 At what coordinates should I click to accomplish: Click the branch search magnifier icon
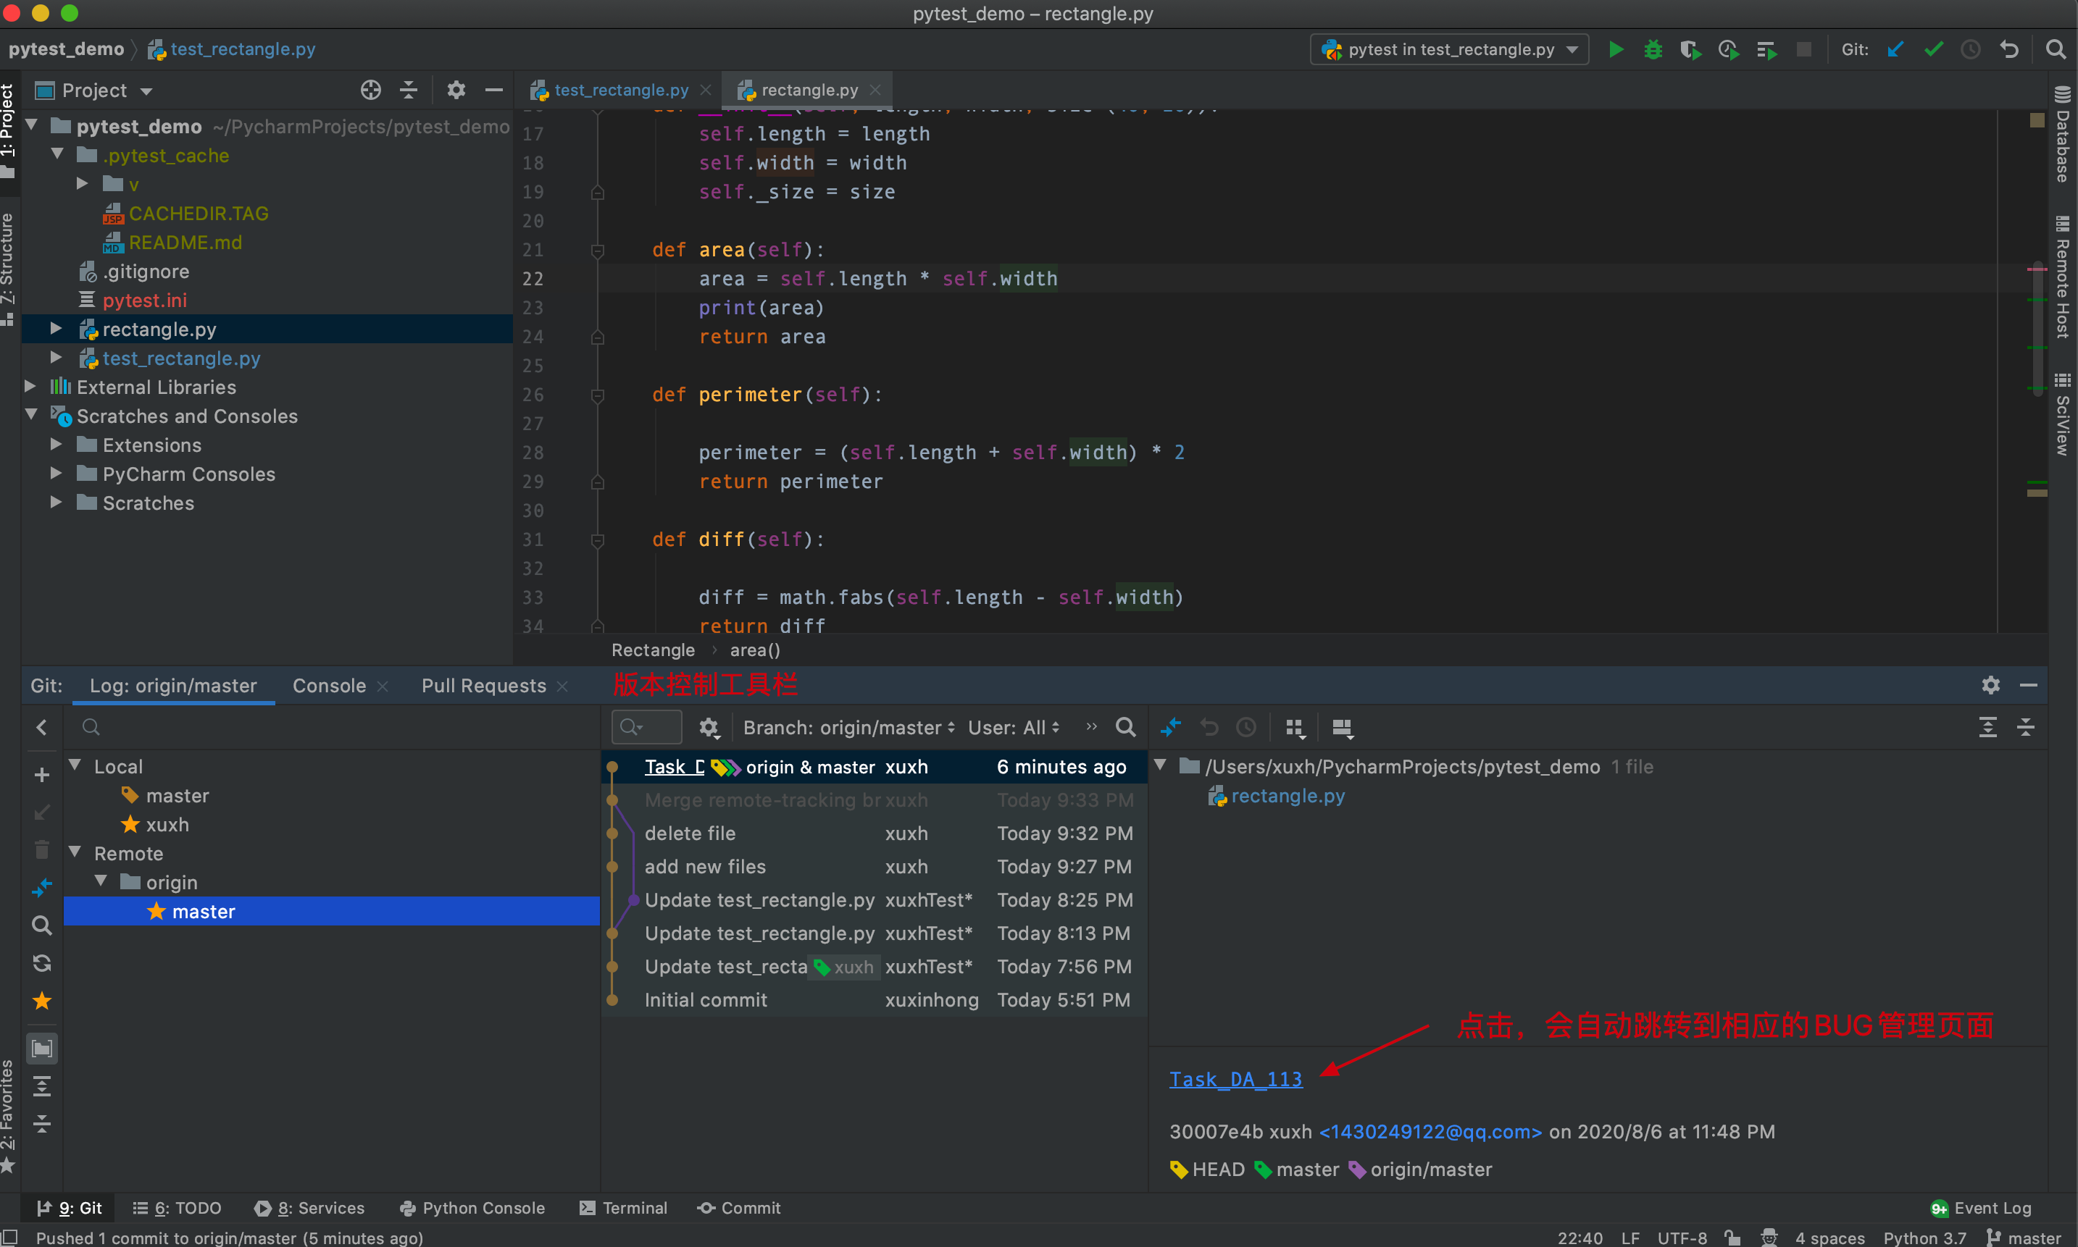tap(41, 925)
